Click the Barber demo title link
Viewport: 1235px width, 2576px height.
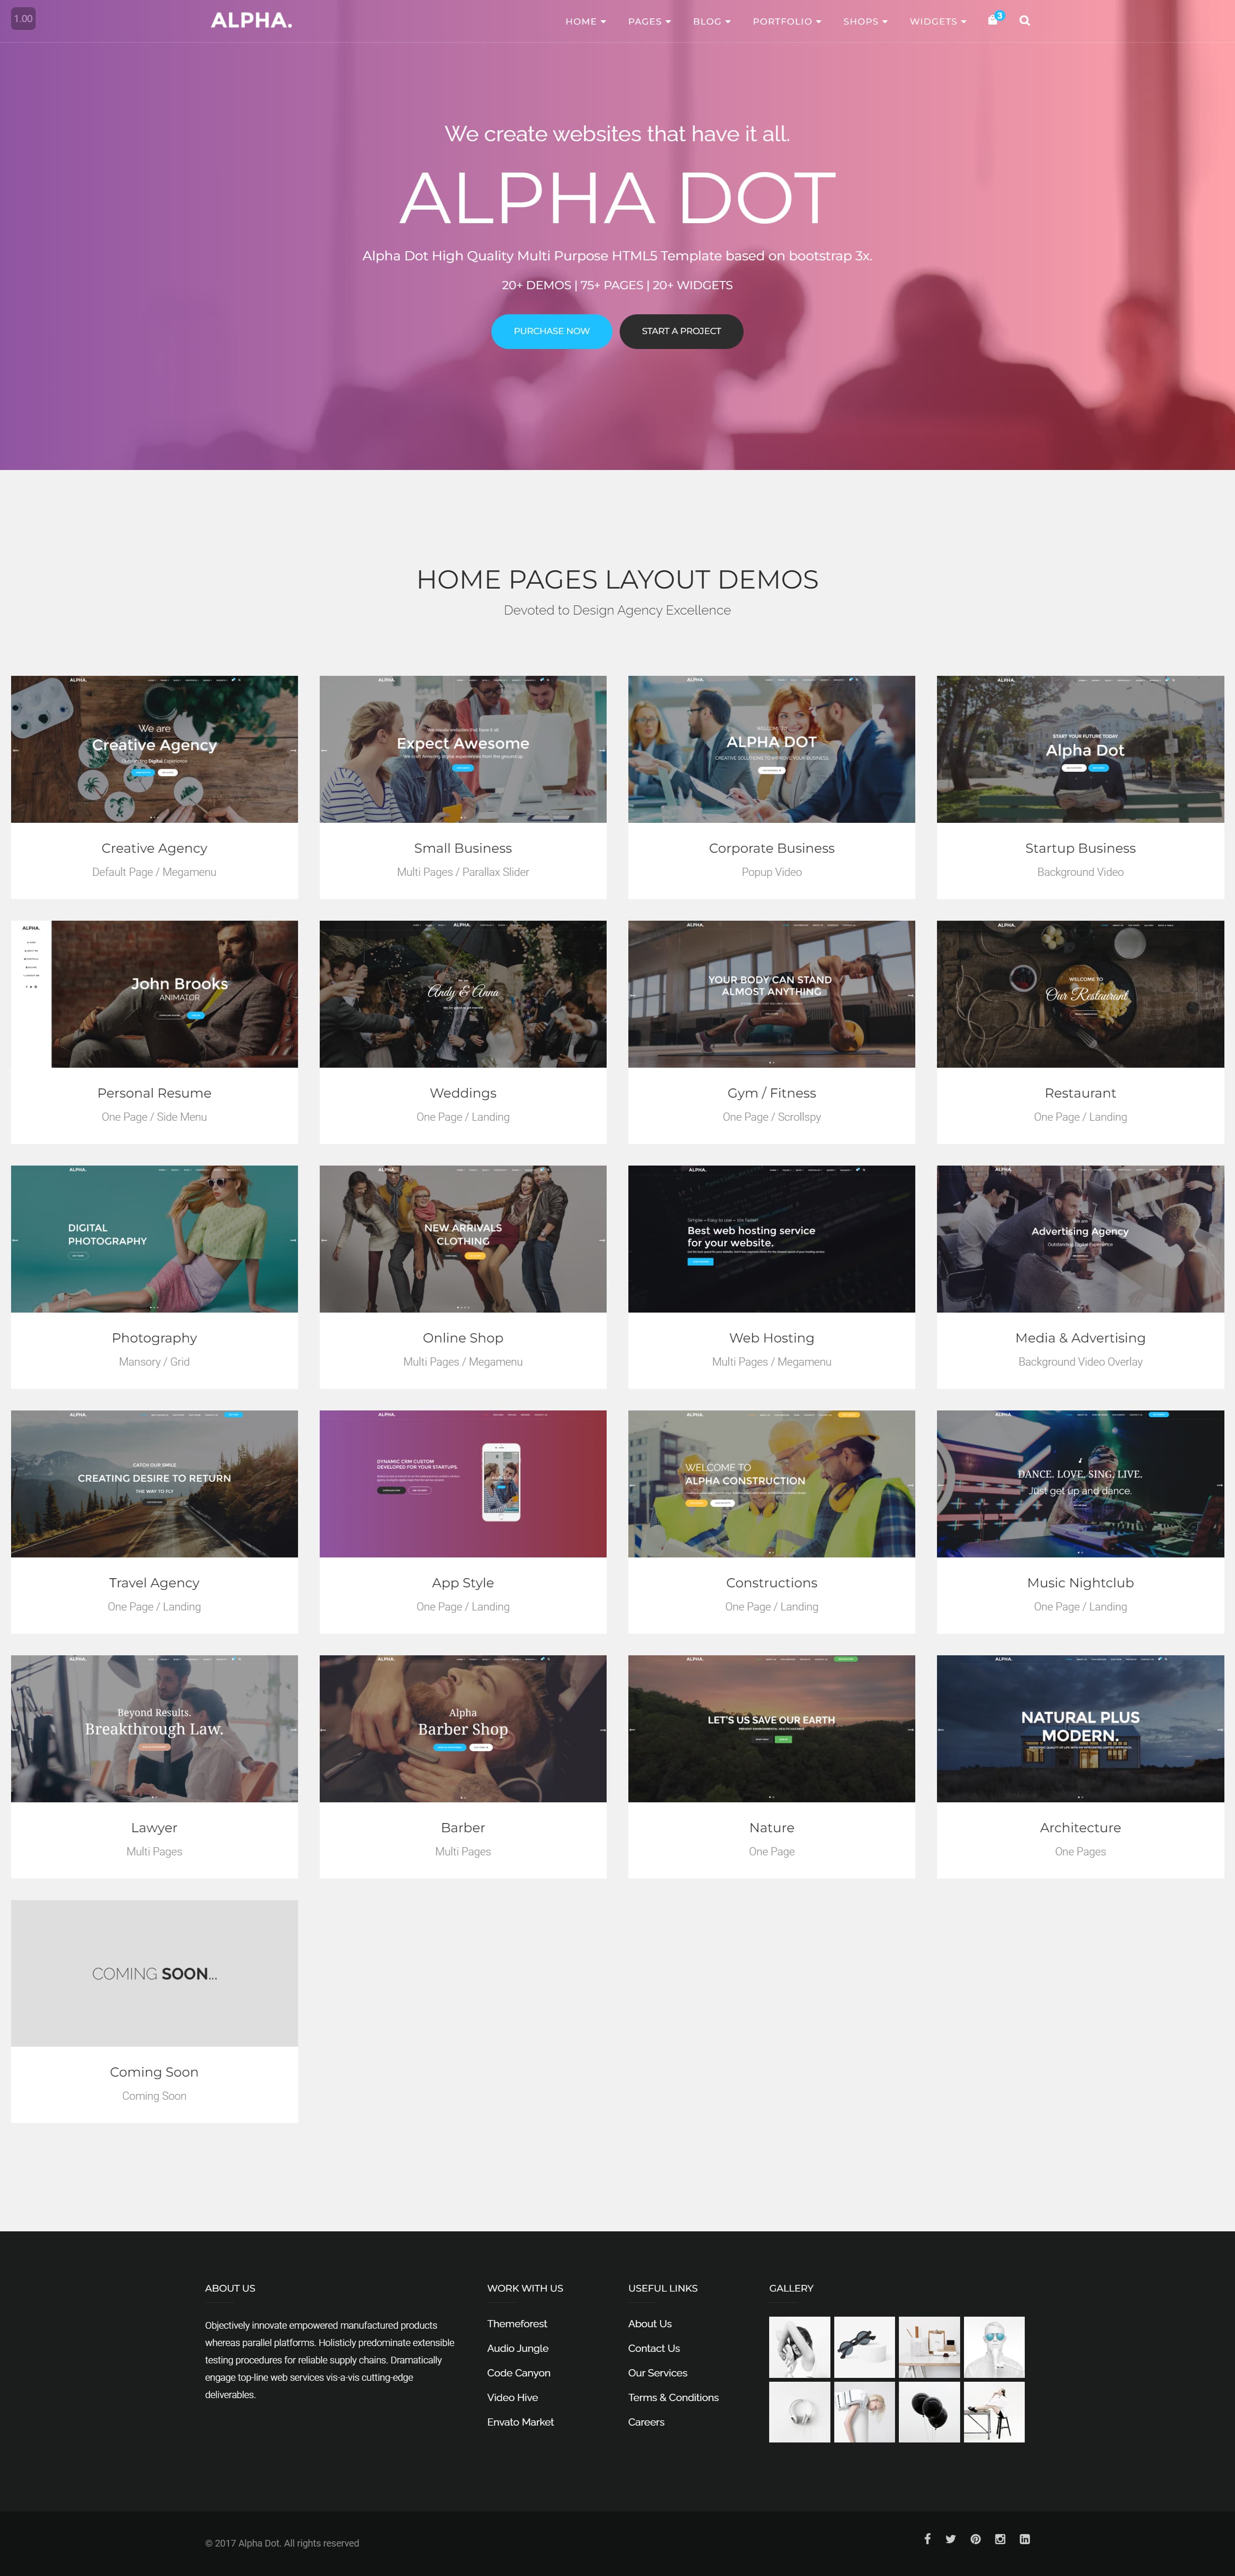[462, 1827]
